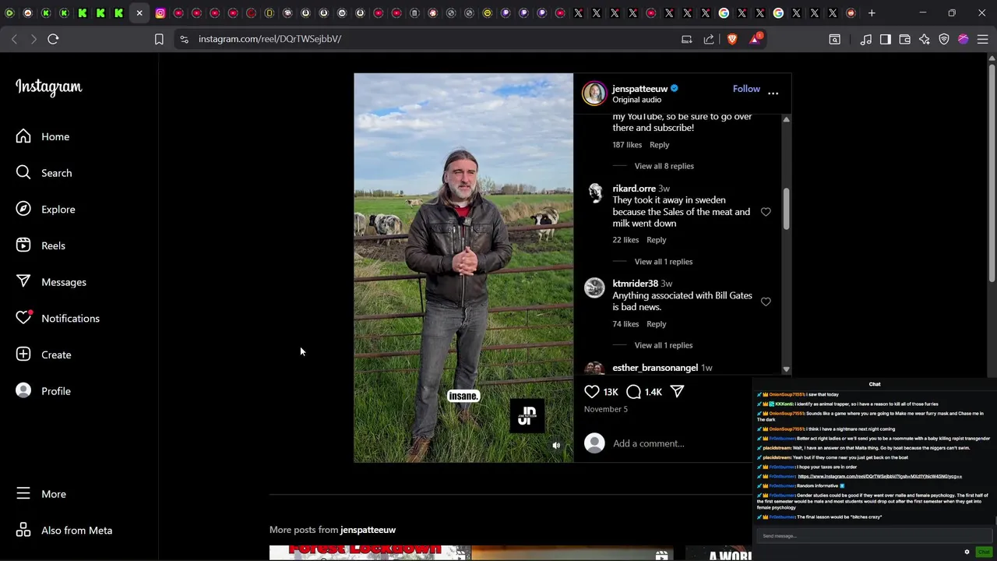Expand the replies under rikard.orre's comment
The image size is (997, 561).
click(x=663, y=262)
